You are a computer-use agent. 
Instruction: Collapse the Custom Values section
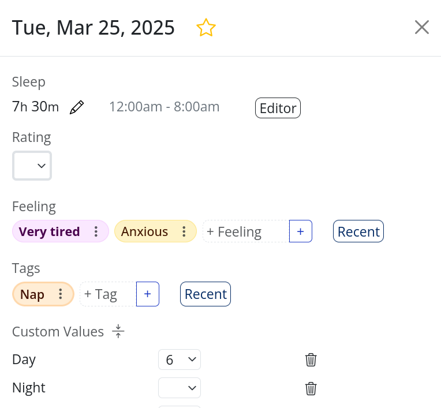[x=118, y=331]
